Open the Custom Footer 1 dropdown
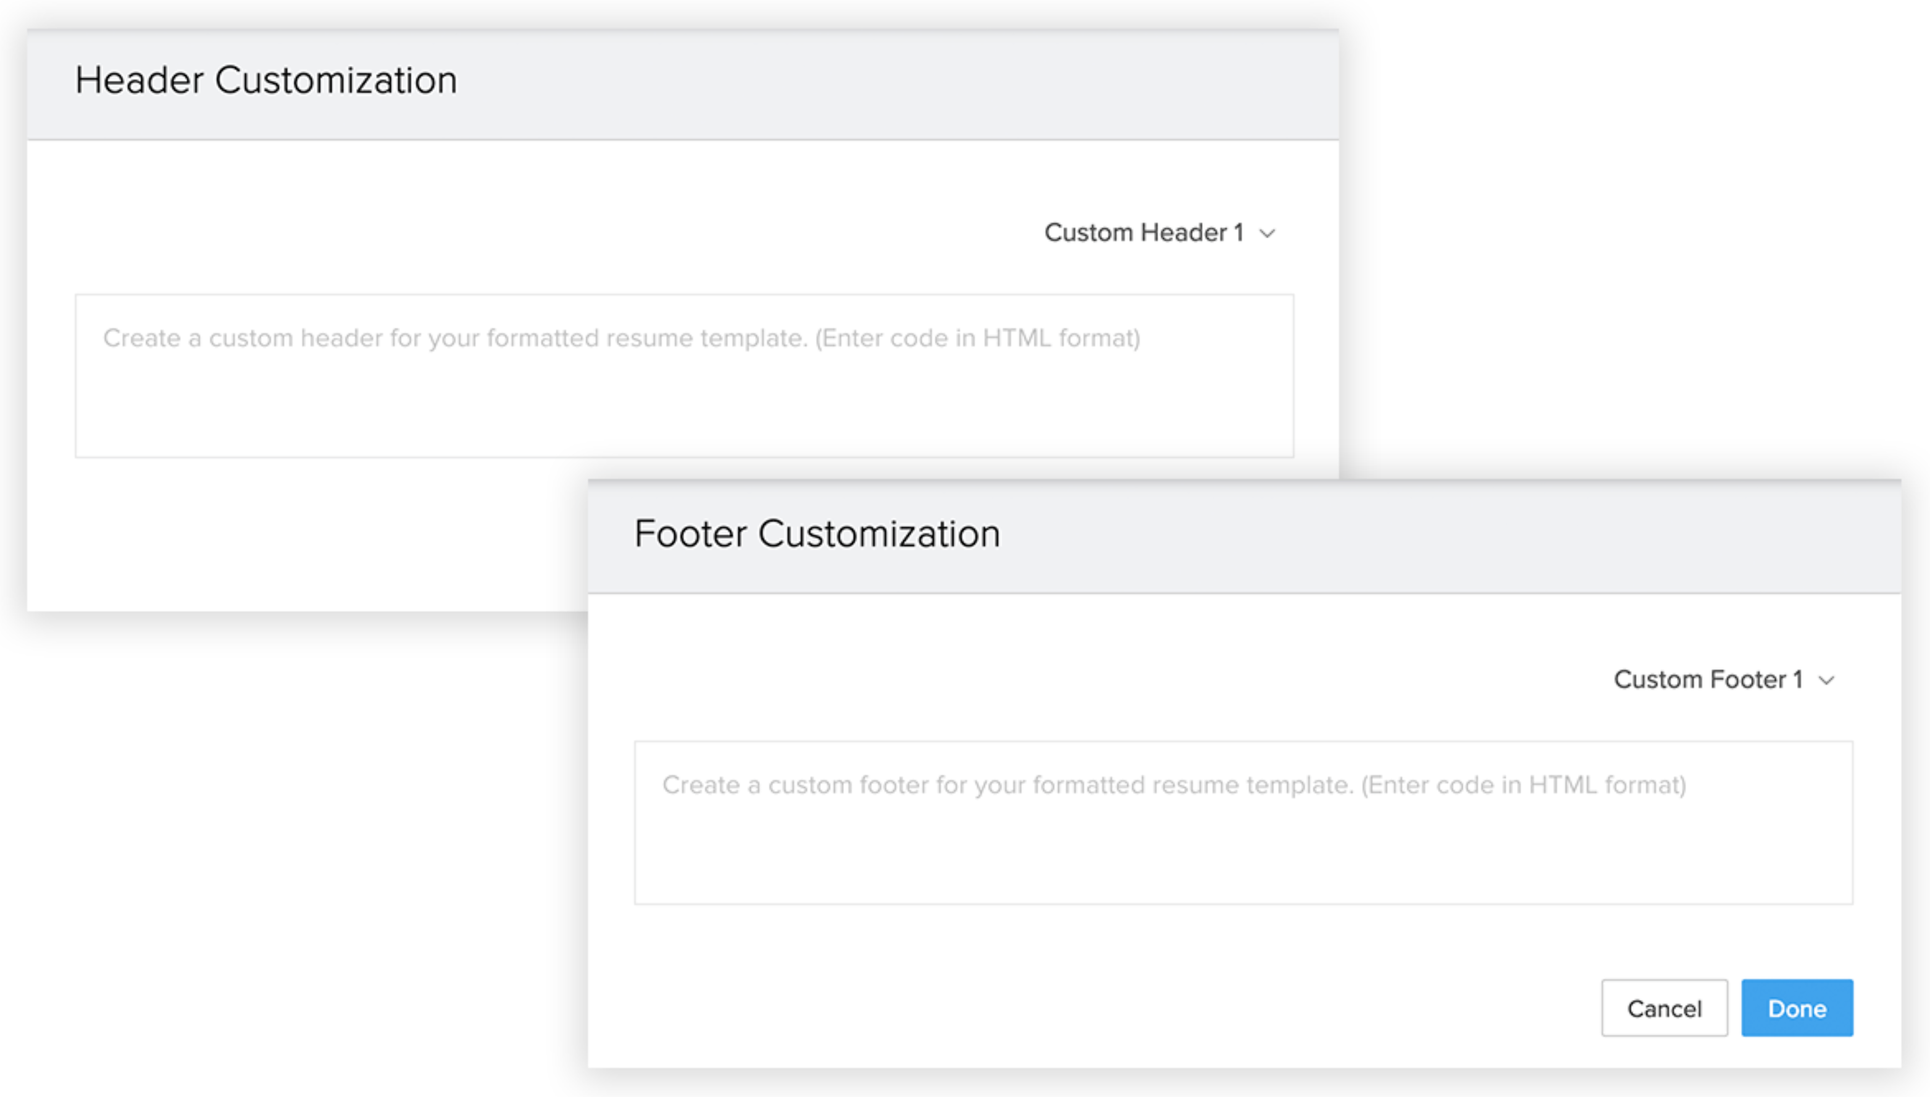The height and width of the screenshot is (1097, 1930). tap(1723, 679)
